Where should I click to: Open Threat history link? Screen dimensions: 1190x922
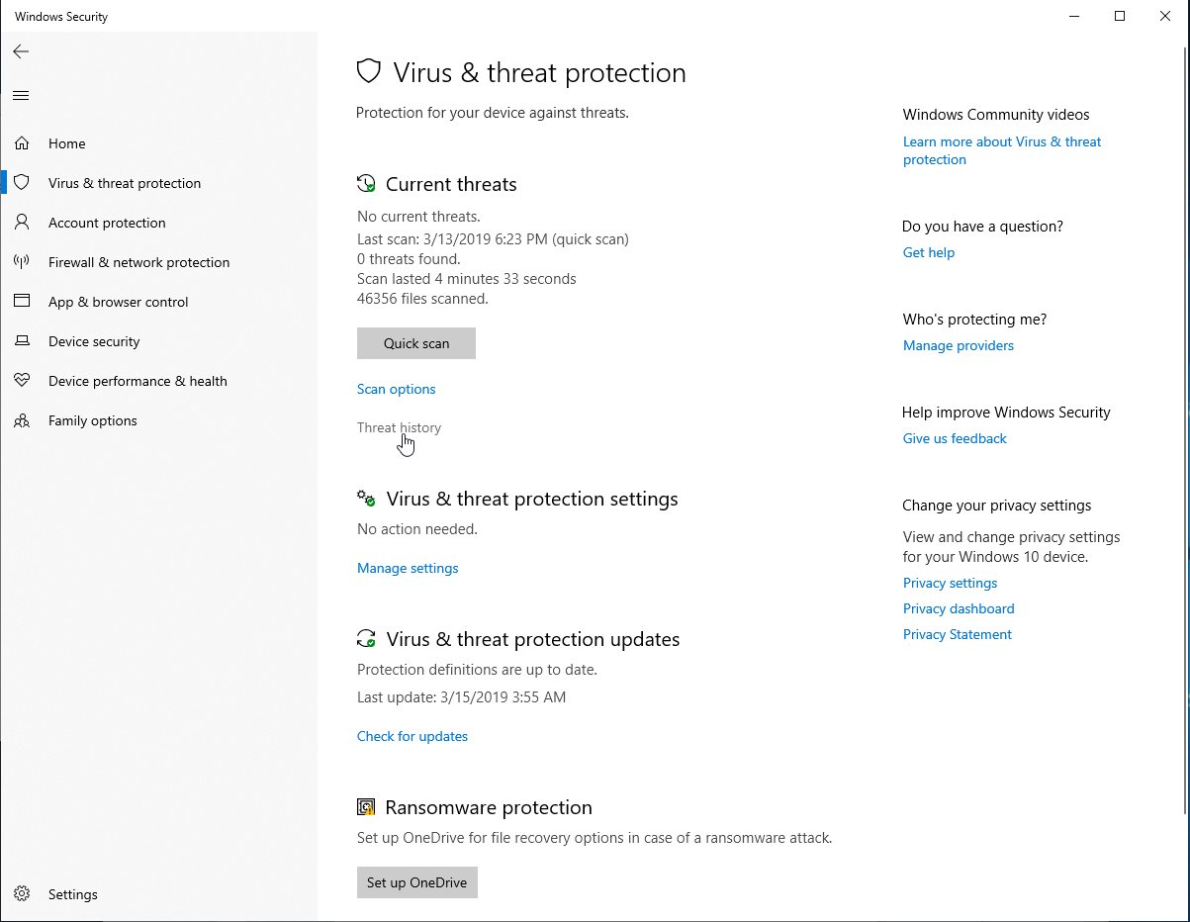399,427
